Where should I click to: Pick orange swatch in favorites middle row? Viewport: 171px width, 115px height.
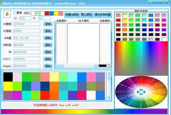tap(54, 86)
